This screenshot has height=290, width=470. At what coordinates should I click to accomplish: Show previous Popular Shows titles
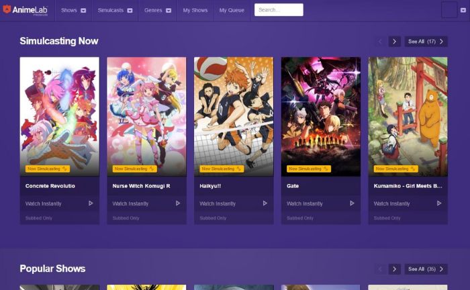point(381,269)
